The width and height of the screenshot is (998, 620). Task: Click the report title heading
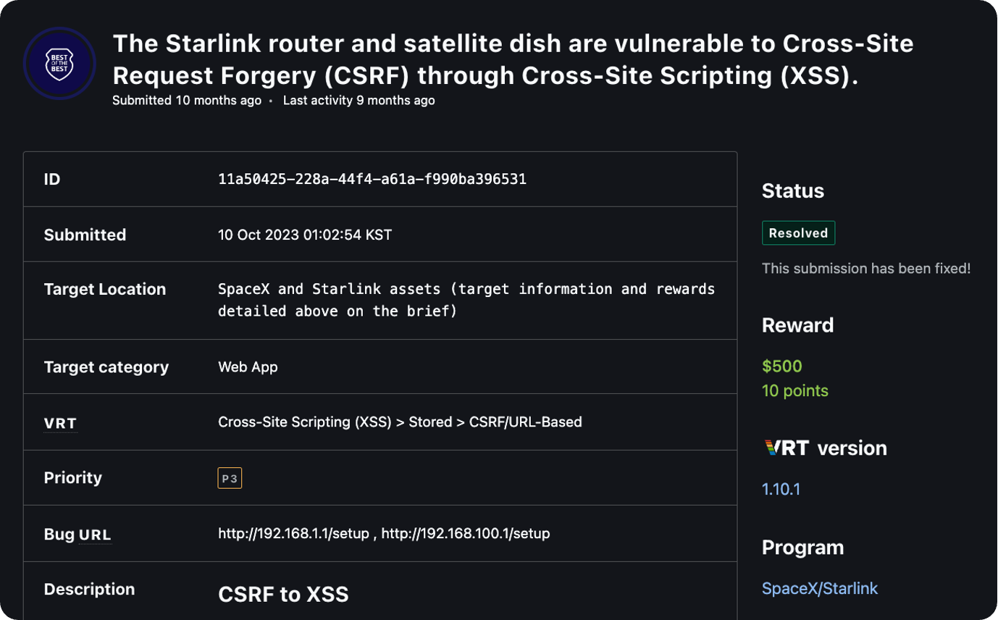pyautogui.click(x=512, y=59)
